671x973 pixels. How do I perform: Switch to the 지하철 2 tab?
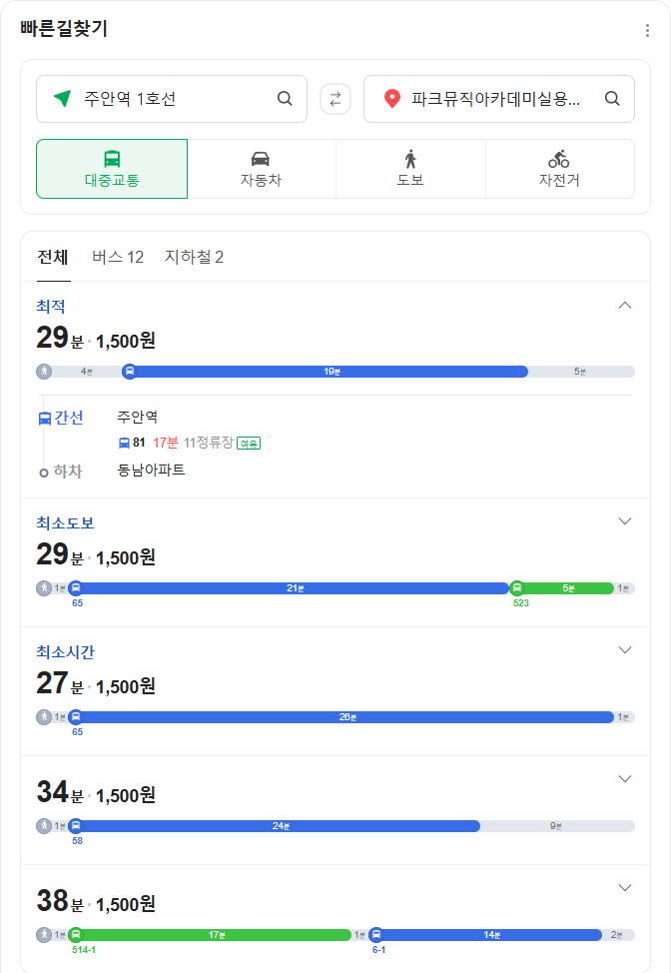tap(194, 258)
